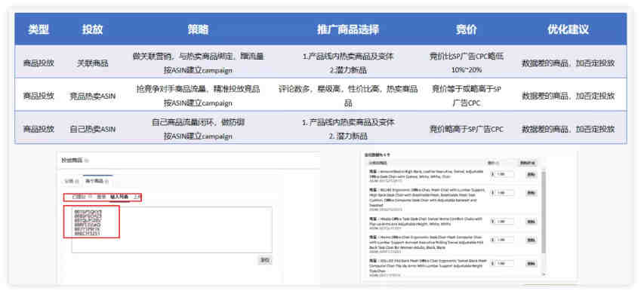The width and height of the screenshot is (641, 294).
Task: Click product selection cell in 自己热卖ASIN row
Action: 348,129
